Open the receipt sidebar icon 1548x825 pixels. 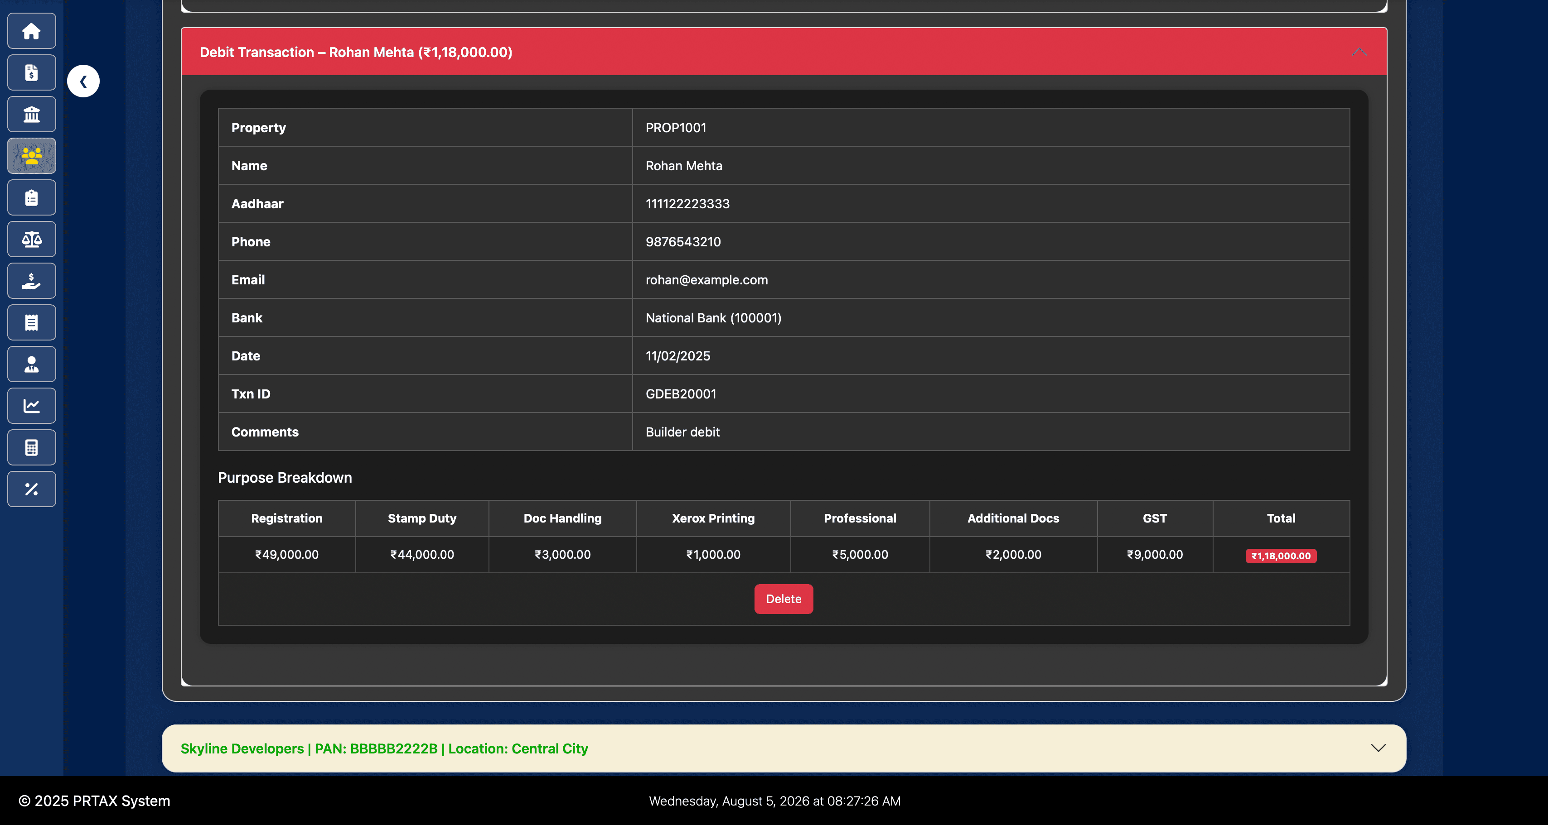tap(31, 322)
